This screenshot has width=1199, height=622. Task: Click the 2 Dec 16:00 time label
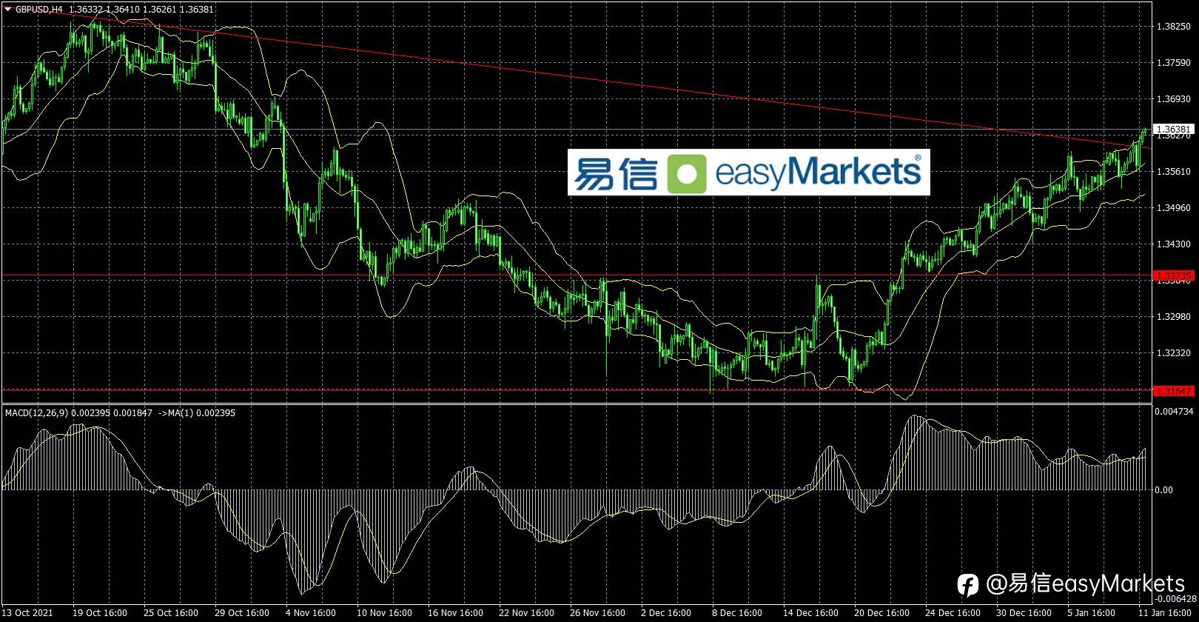click(x=666, y=612)
